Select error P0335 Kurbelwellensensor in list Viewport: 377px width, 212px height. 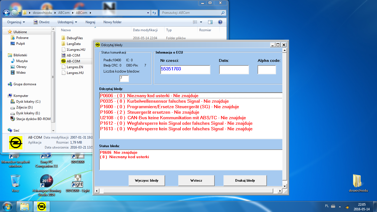point(164,101)
